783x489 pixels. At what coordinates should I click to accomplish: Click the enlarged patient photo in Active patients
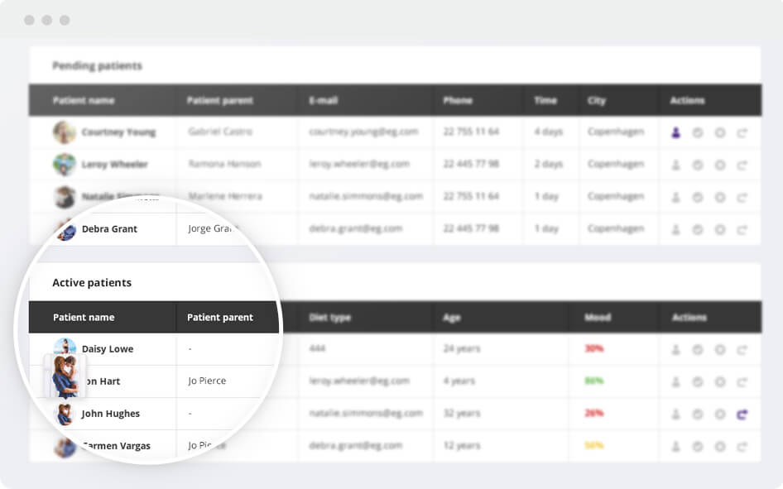pos(65,376)
